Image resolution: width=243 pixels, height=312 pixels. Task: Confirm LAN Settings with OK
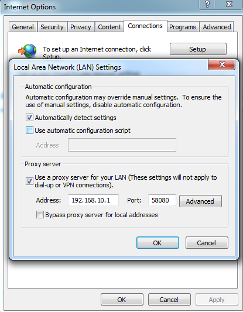click(x=158, y=243)
